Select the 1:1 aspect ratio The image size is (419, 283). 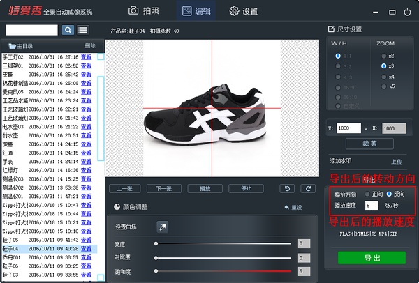point(338,56)
